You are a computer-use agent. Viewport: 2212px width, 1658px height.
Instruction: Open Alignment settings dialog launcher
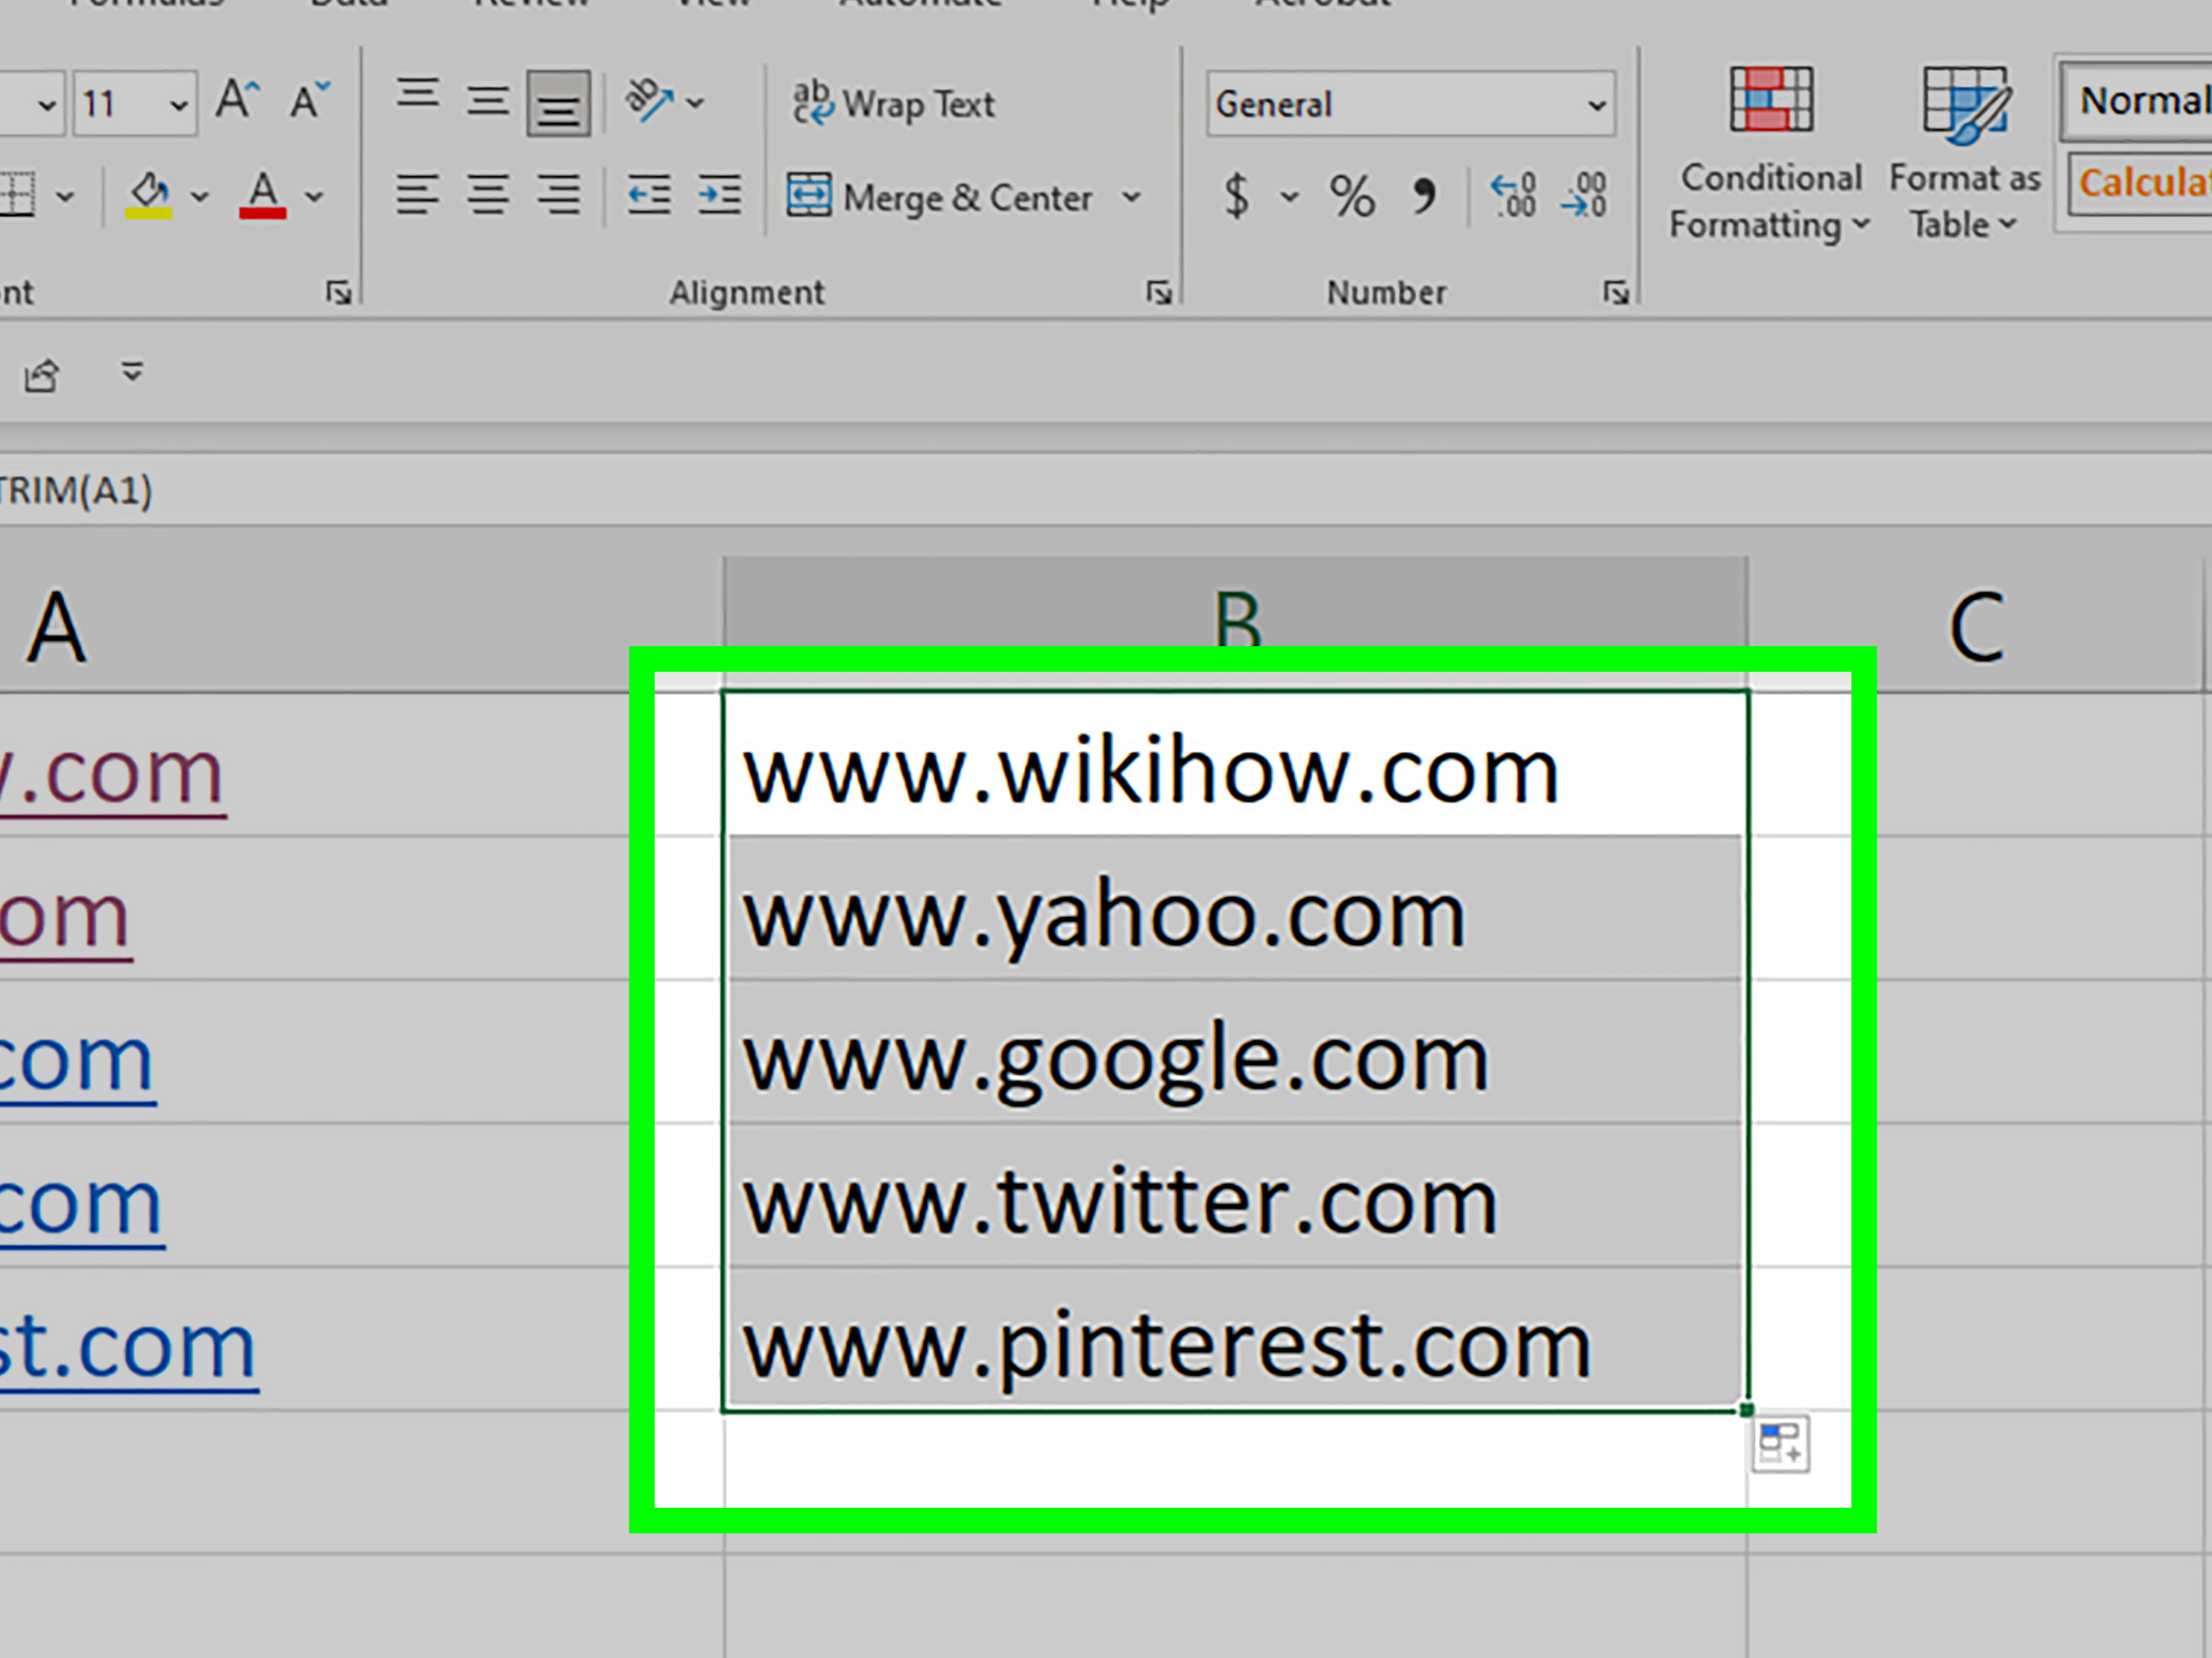[x=1159, y=292]
